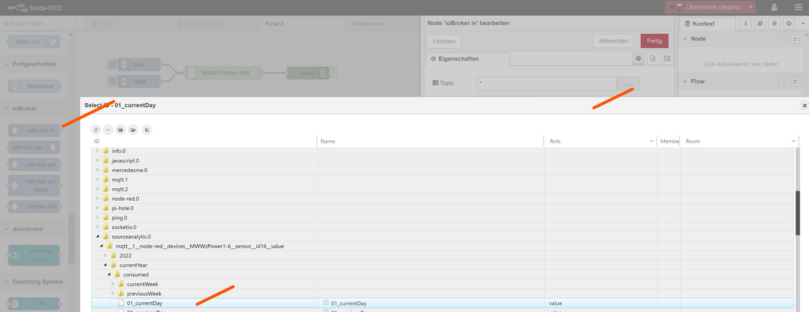The image size is (809, 312).
Task: Select the ioBroker get palette node
Action: [34, 164]
